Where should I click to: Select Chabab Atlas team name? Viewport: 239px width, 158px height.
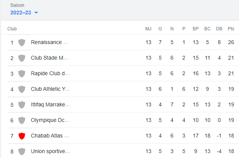click(50, 136)
